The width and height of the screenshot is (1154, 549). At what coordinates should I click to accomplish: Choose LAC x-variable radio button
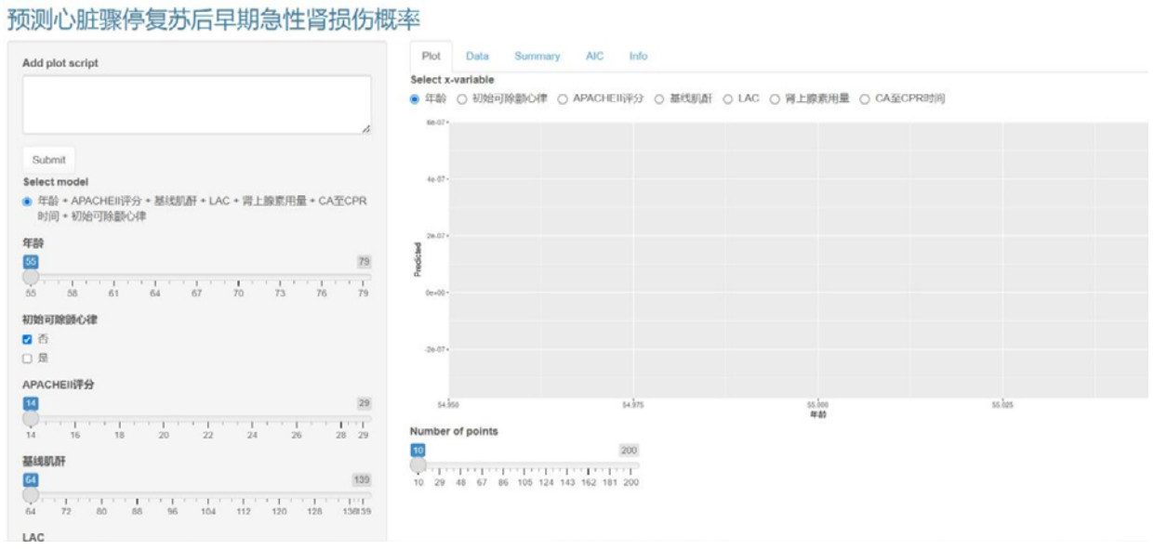[728, 98]
